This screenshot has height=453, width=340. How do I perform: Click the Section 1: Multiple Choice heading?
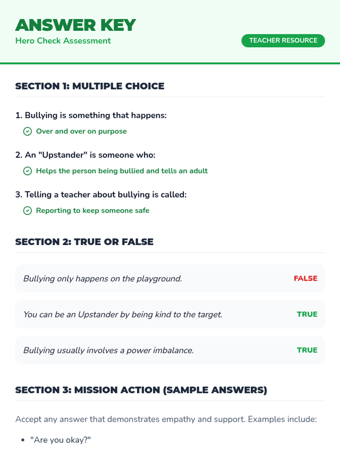click(x=90, y=86)
